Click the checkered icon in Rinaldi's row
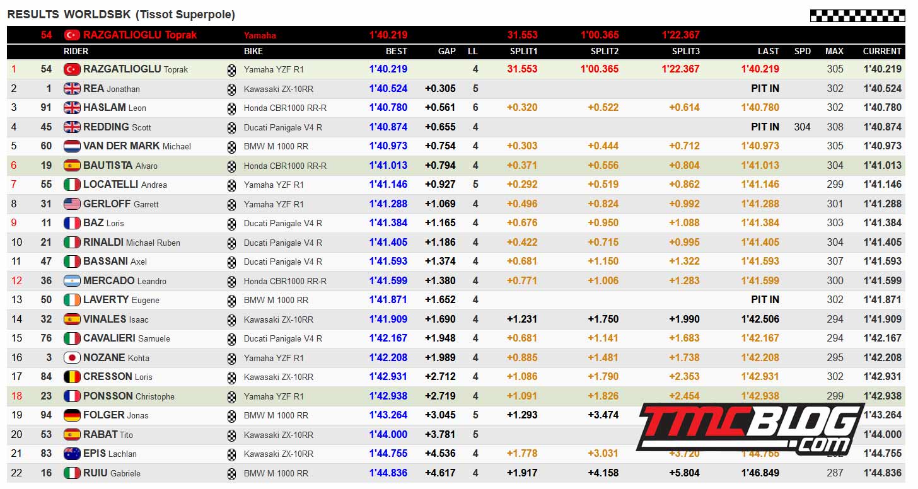The width and height of the screenshot is (918, 489). (231, 243)
